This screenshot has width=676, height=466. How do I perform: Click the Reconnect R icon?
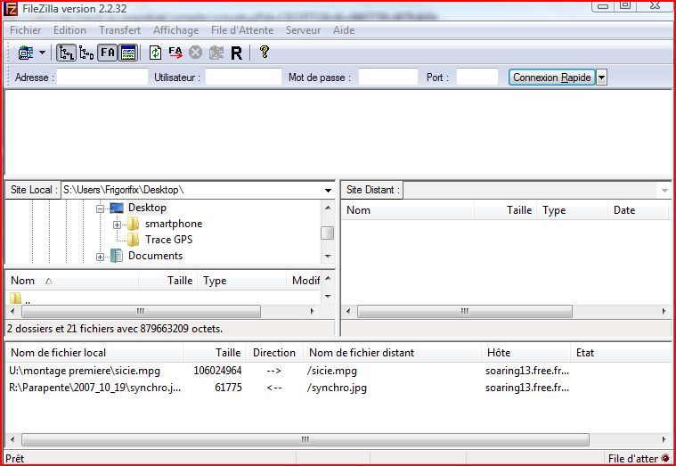coord(236,53)
